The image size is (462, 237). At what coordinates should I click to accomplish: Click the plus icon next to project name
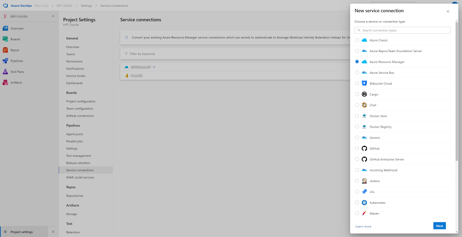(53, 16)
